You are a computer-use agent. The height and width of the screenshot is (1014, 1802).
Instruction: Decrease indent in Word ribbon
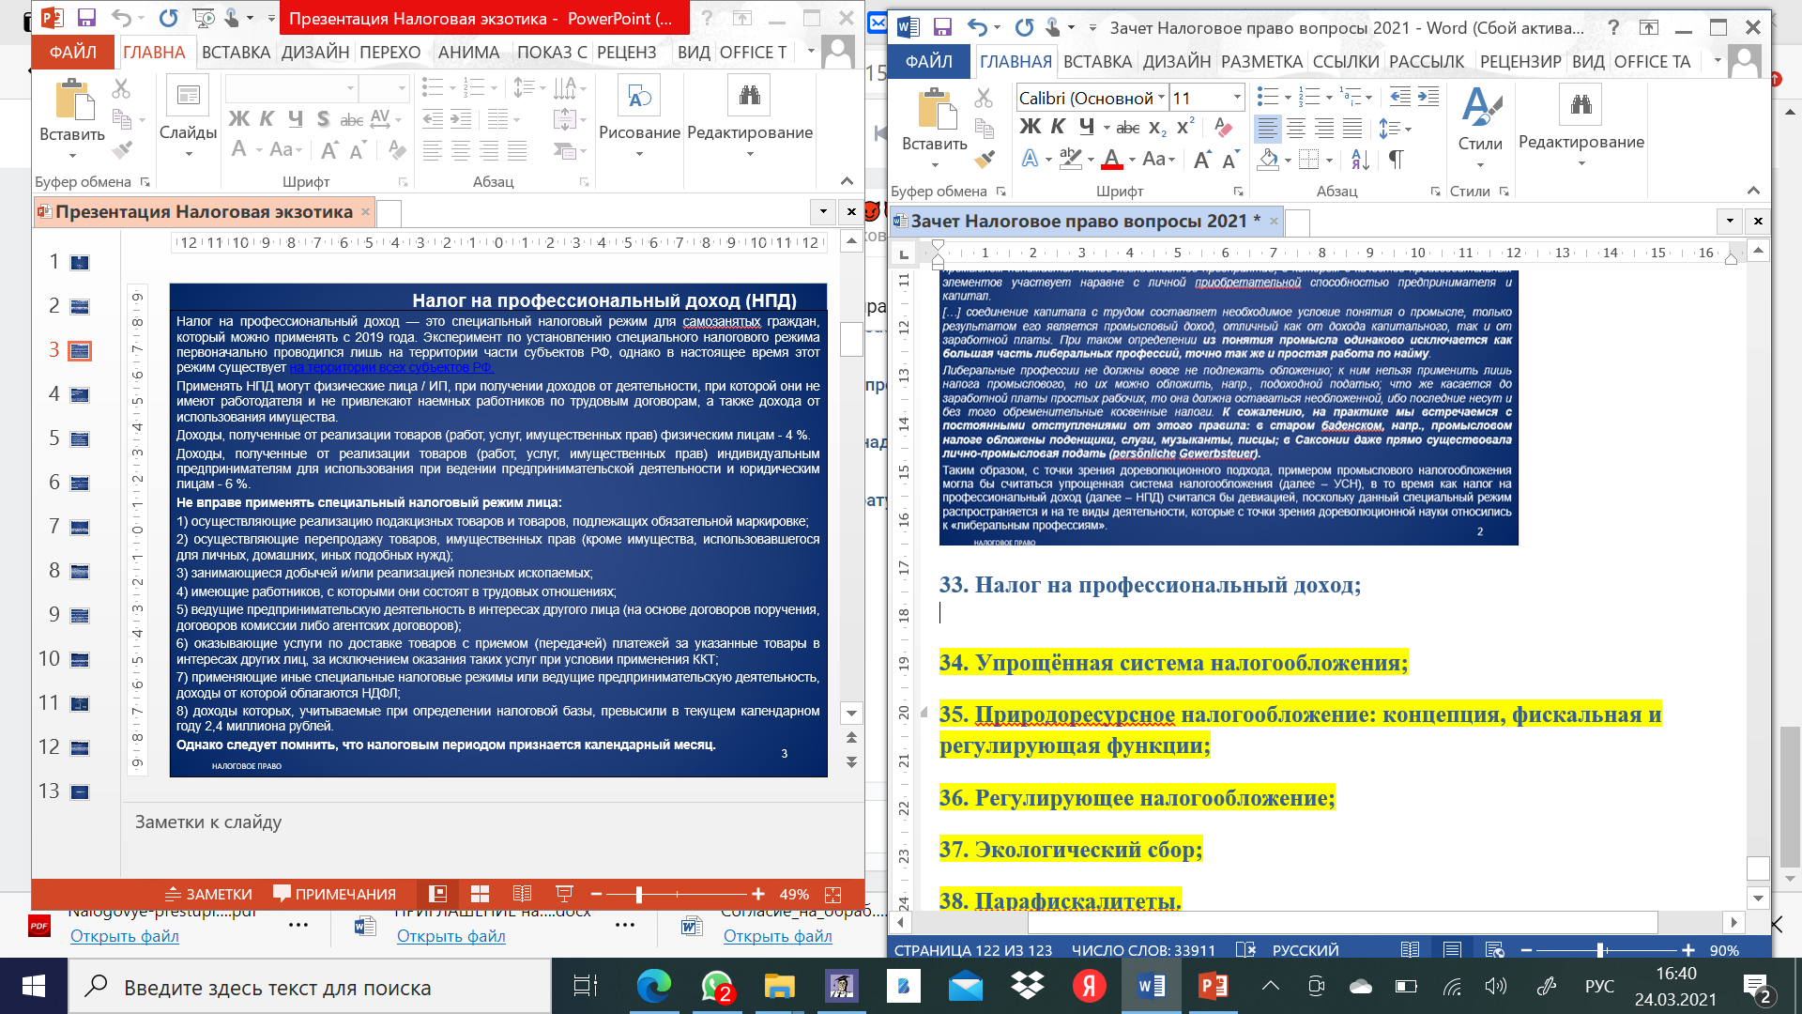[1400, 97]
